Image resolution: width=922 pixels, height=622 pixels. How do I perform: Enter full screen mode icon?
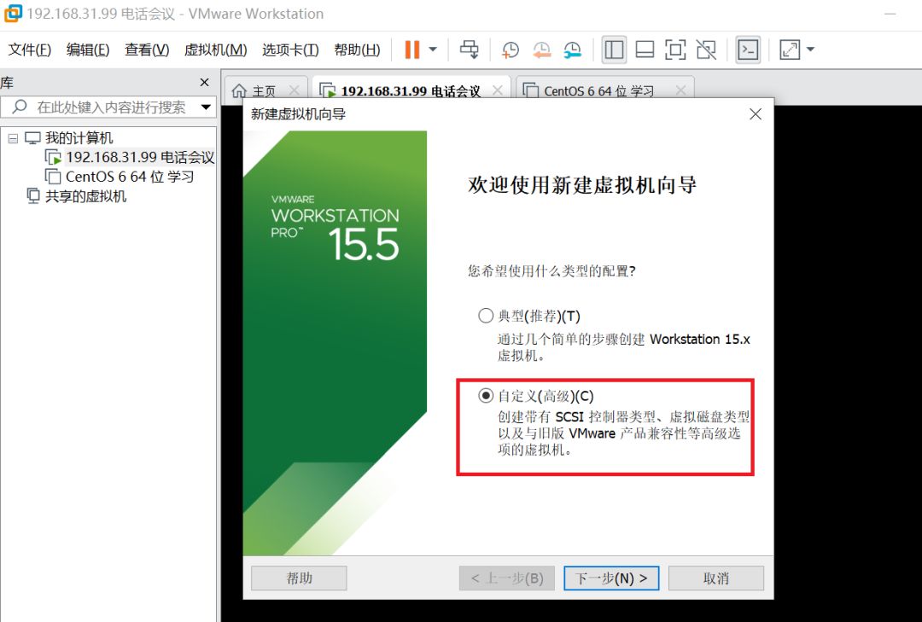[675, 49]
